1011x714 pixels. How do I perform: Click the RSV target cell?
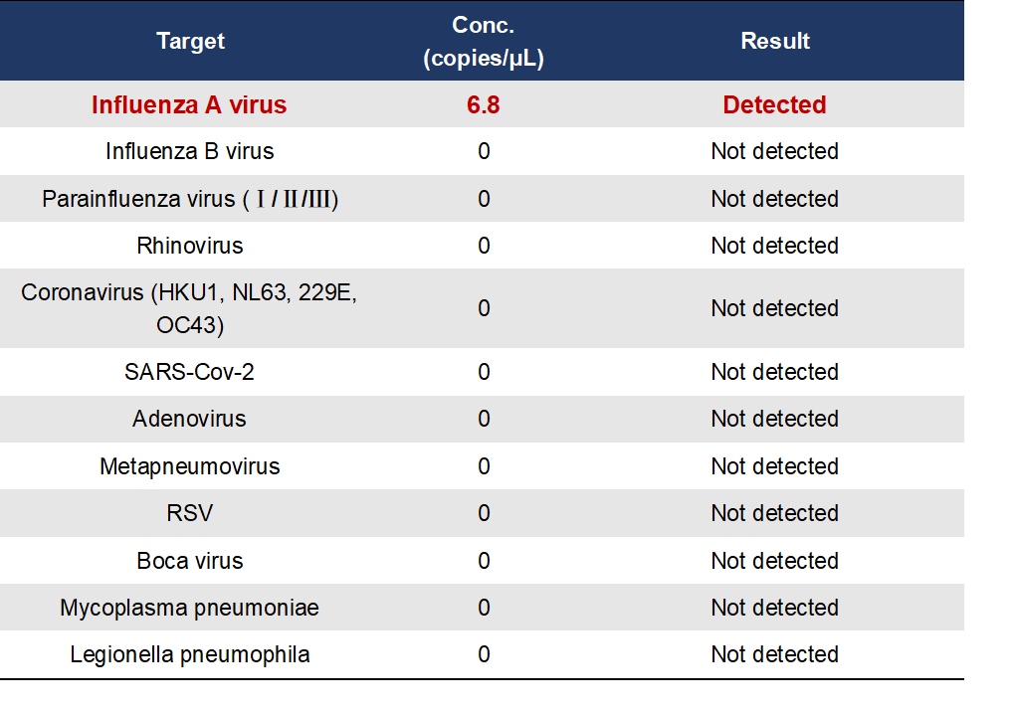tap(189, 513)
